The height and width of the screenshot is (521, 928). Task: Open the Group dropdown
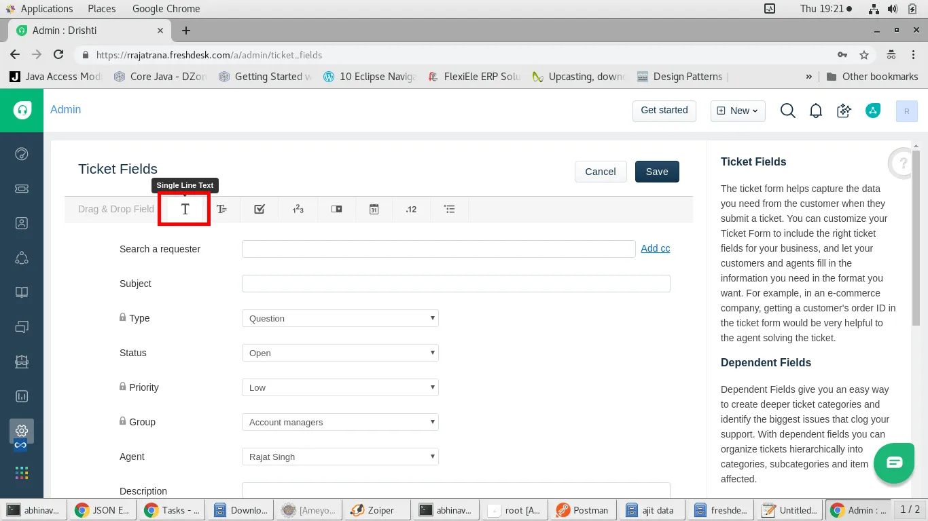point(340,422)
